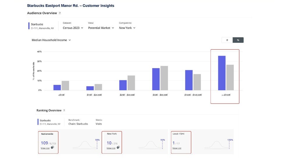Click the gray bar for $15K - $24.99K
Screen dimensions: 286x159
tap(98, 87)
